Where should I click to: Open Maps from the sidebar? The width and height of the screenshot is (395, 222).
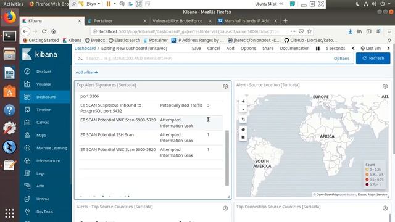point(41,135)
